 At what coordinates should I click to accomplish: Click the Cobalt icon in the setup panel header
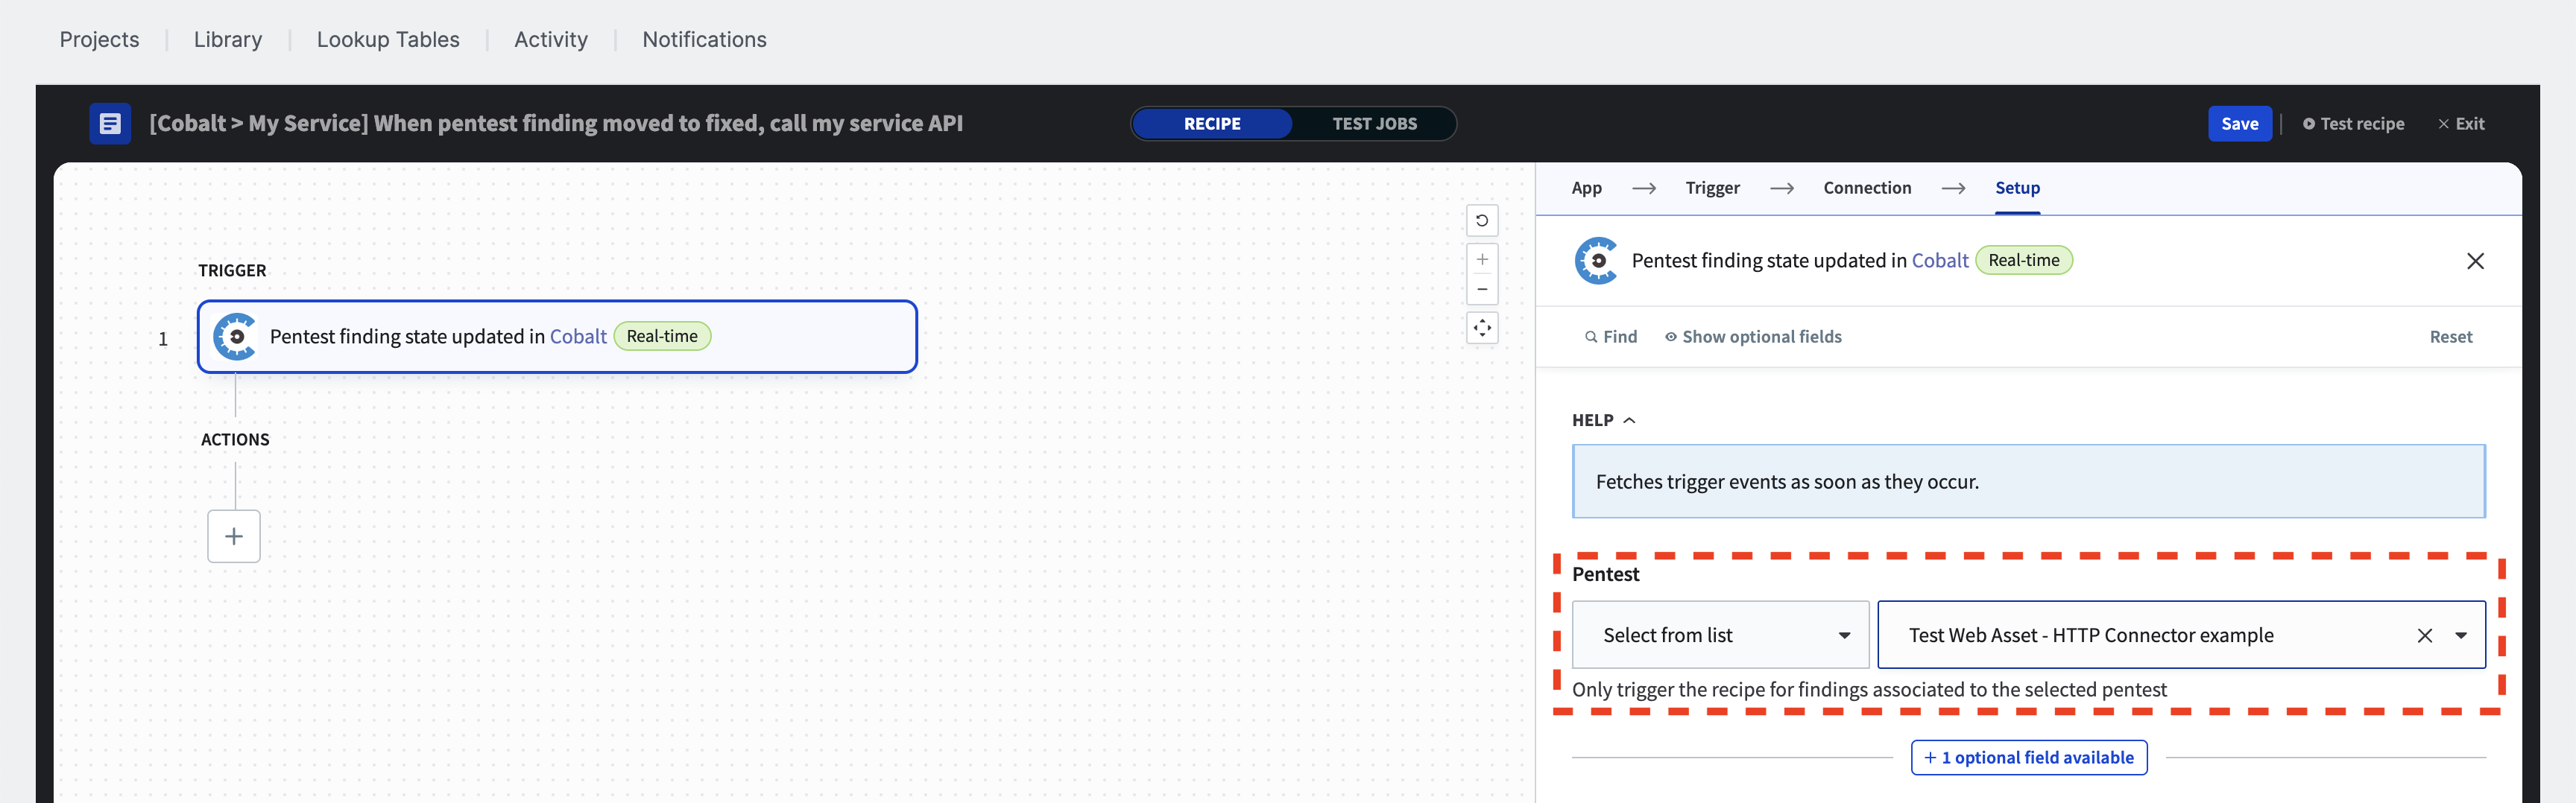click(1597, 261)
